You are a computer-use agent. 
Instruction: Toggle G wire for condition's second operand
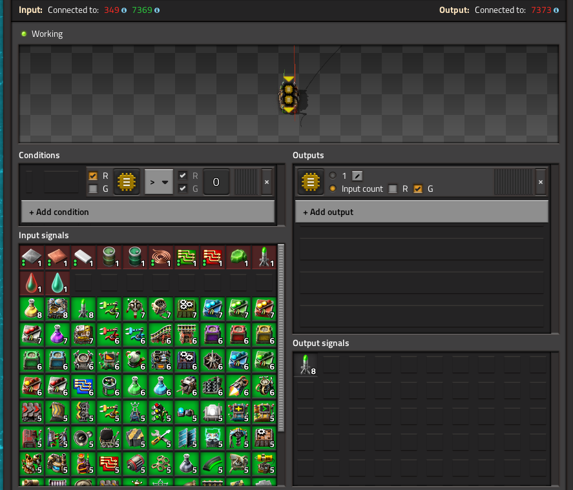point(183,189)
